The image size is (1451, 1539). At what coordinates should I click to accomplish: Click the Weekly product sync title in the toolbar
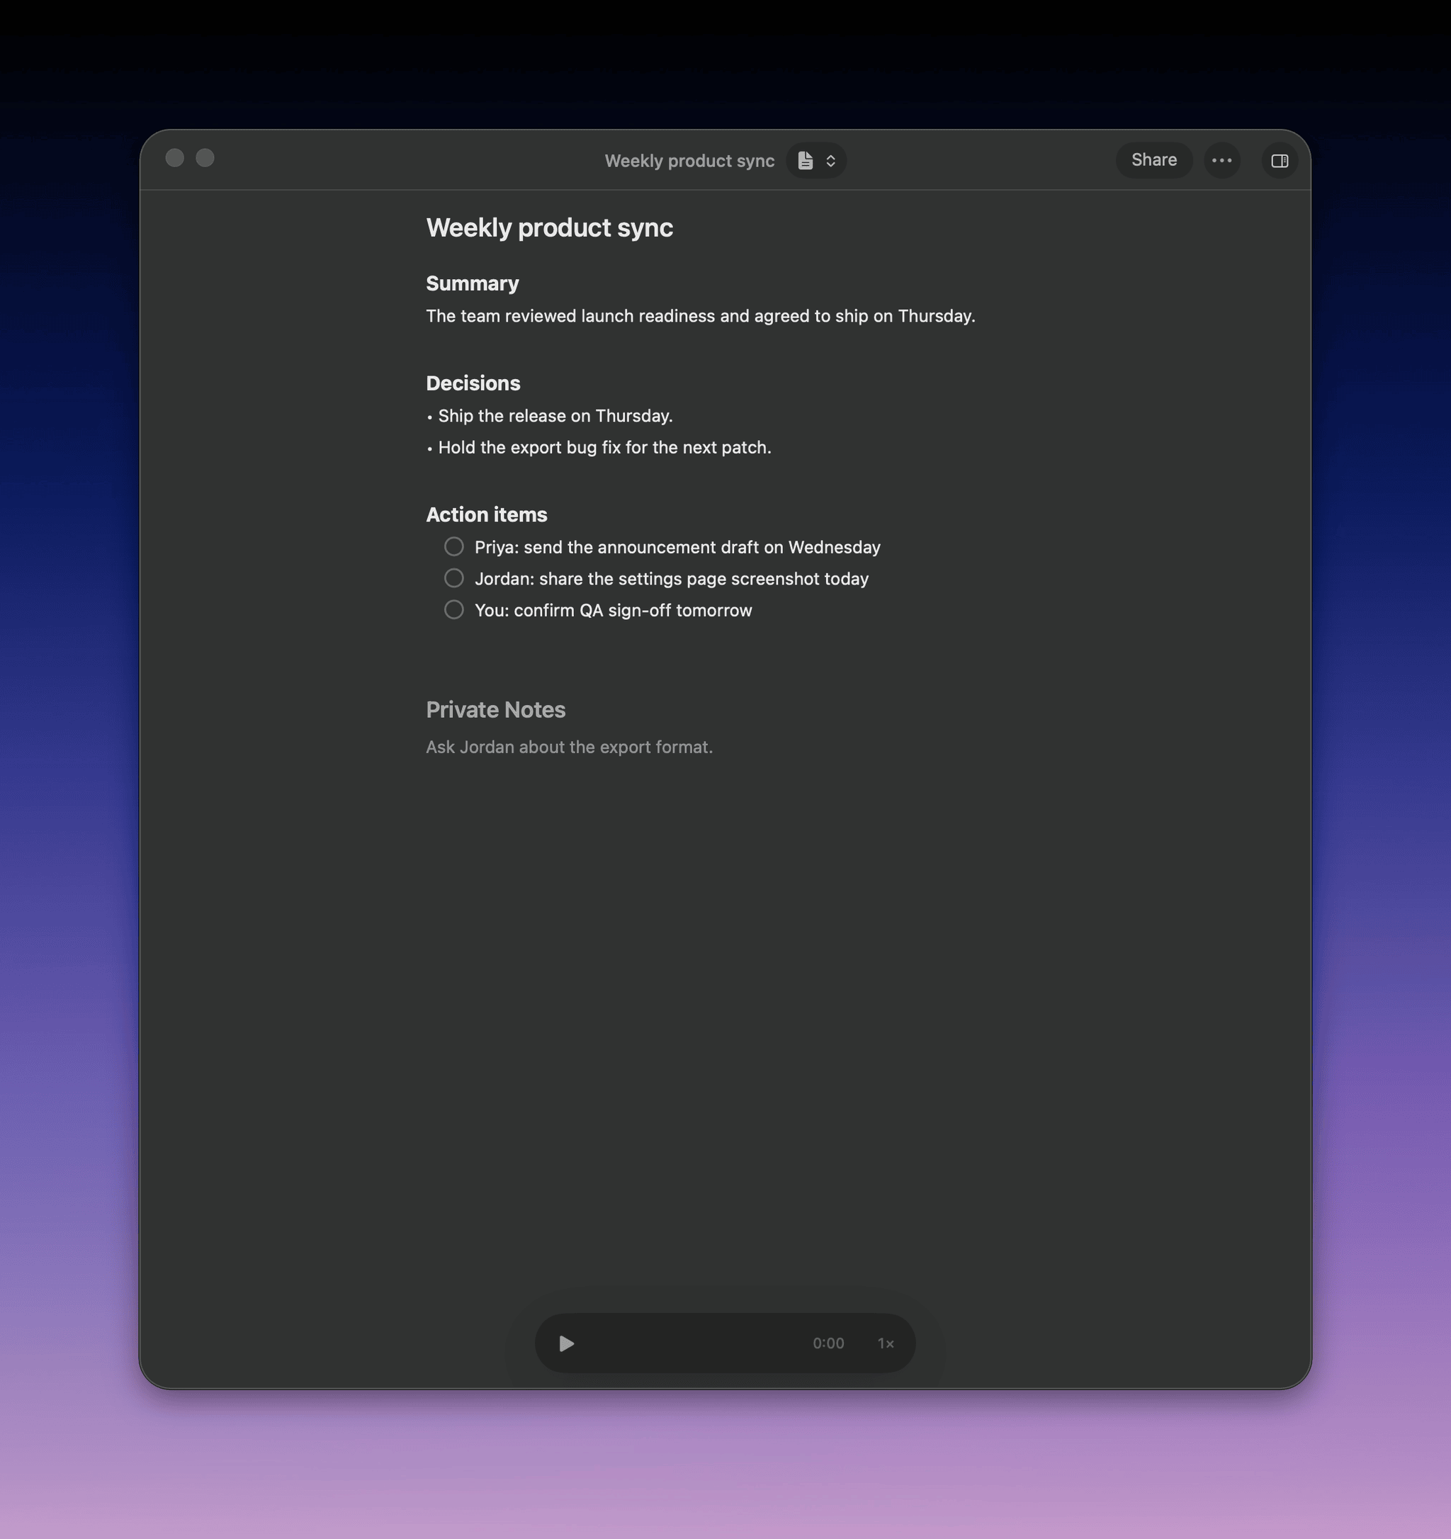tap(689, 161)
